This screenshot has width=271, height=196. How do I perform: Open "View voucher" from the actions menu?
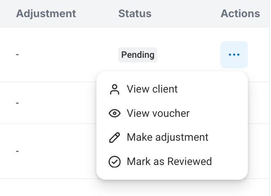[158, 113]
